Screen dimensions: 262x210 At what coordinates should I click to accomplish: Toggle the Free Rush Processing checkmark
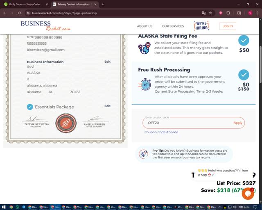tap(244, 75)
